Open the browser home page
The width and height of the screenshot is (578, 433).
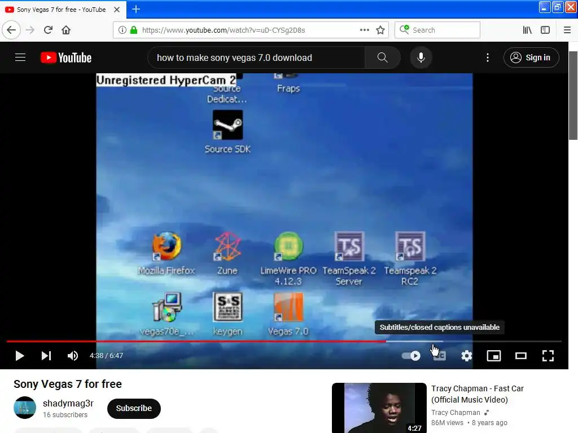click(66, 30)
